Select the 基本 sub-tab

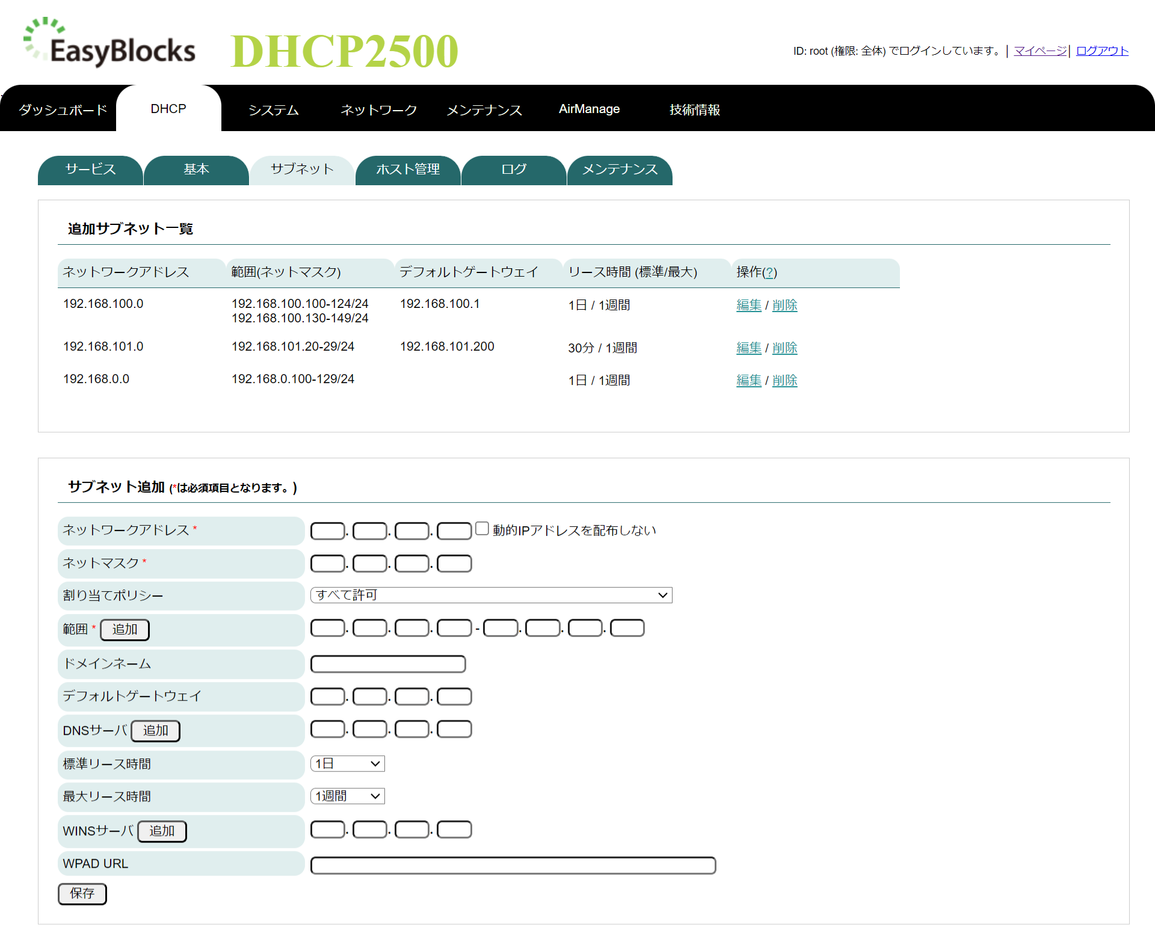(196, 170)
